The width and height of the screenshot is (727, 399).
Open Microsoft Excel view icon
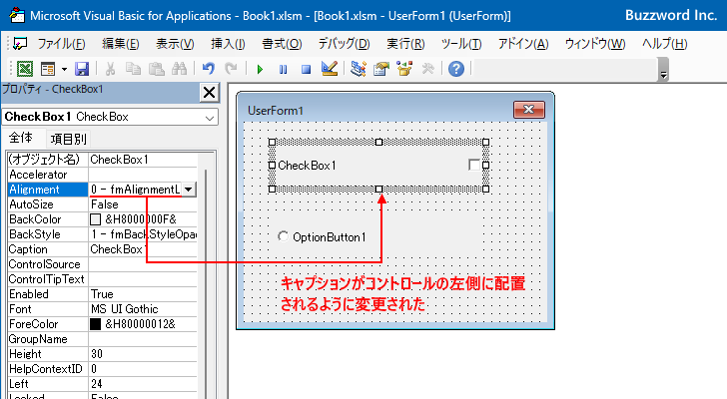(25, 69)
